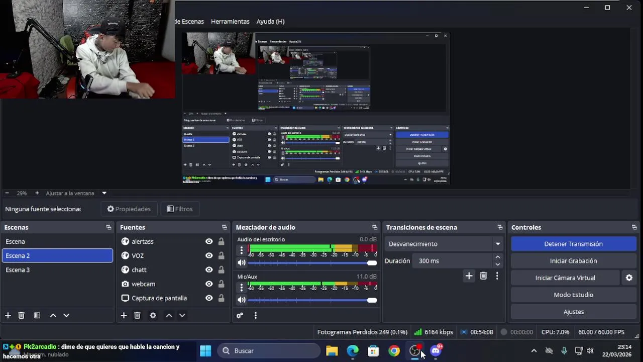Hide the VOZ source with its eye icon
The width and height of the screenshot is (643, 362).
pos(209,255)
